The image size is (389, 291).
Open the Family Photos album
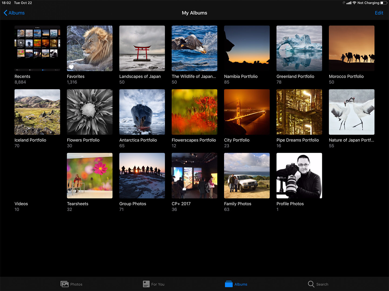pos(247,176)
